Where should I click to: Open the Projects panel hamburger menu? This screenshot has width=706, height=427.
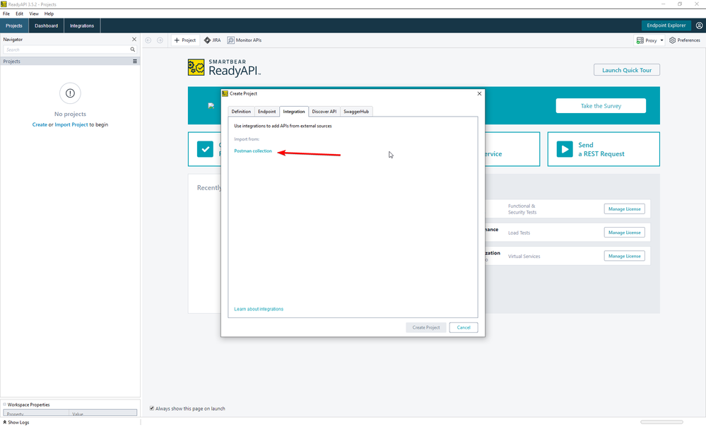134,62
